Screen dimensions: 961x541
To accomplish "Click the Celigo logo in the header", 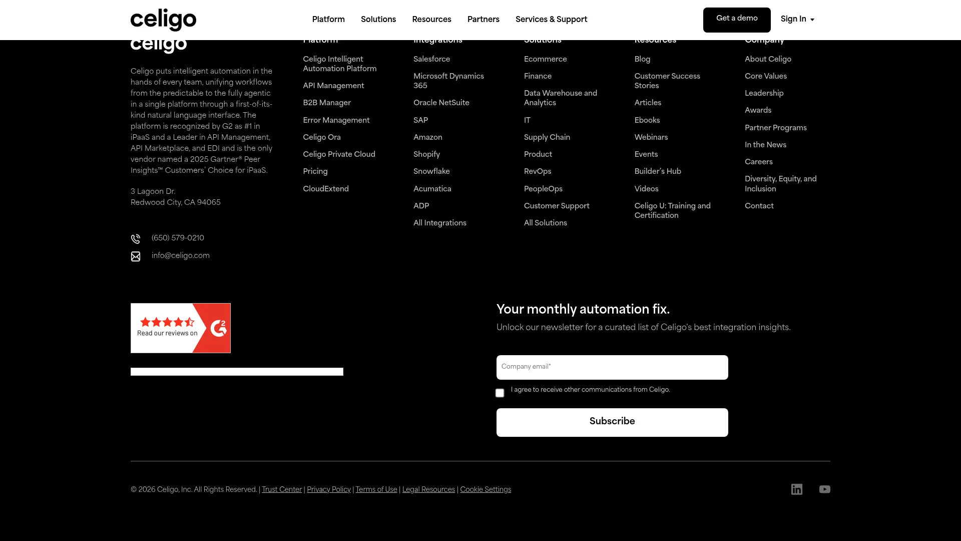I will point(163,20).
